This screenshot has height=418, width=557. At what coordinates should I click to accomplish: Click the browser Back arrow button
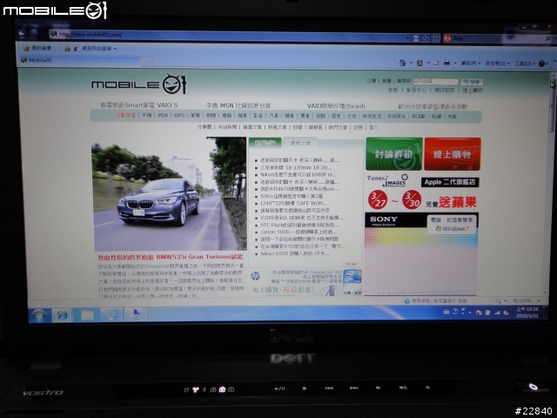pos(22,34)
